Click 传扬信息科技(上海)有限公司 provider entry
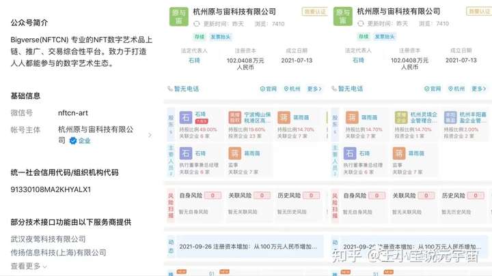This screenshot has height=276, width=492. [x=58, y=253]
